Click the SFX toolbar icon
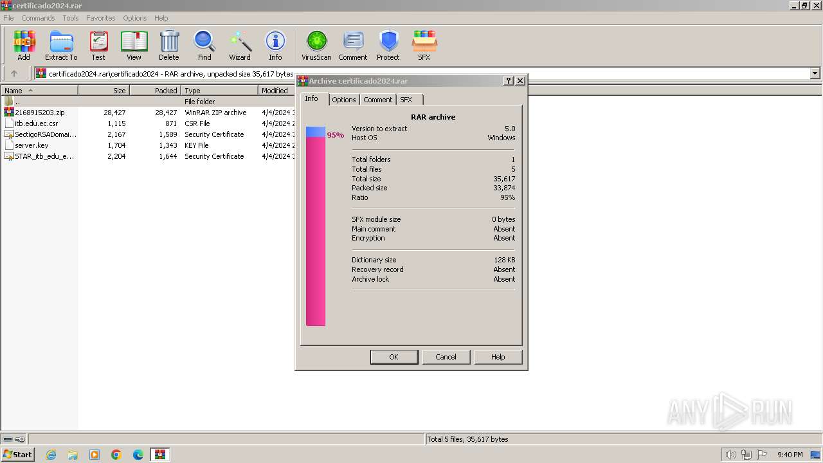 click(x=424, y=45)
